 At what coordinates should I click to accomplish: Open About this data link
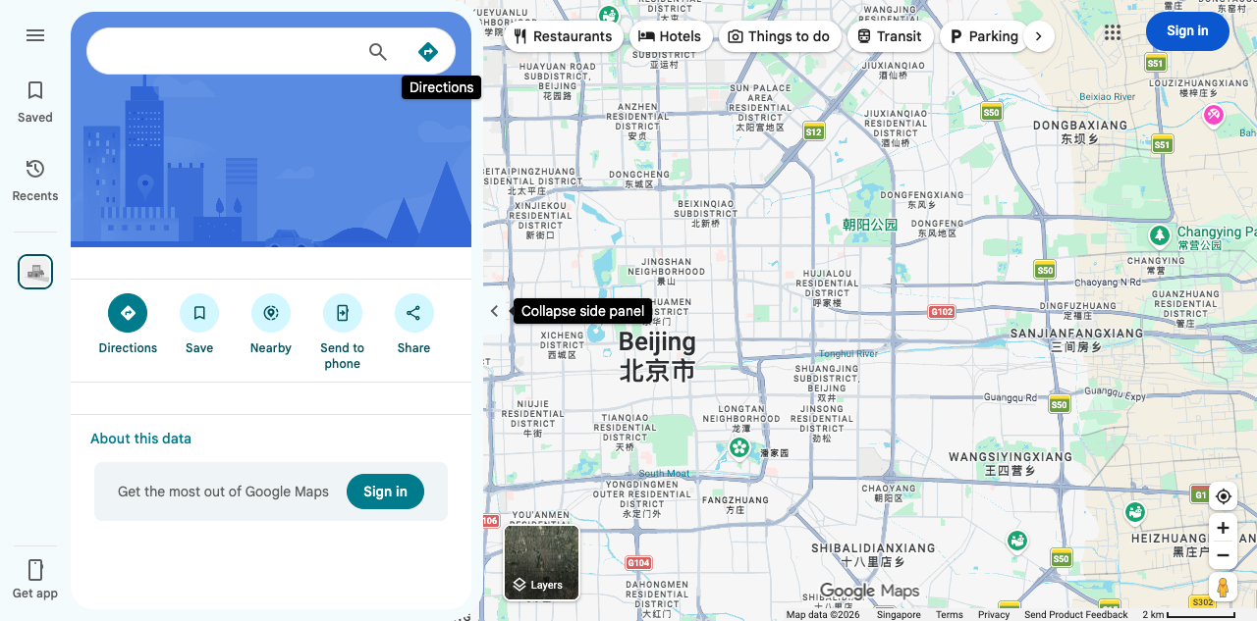[140, 439]
